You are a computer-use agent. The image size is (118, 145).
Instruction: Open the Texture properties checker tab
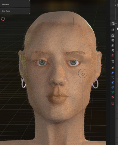pos(113,103)
